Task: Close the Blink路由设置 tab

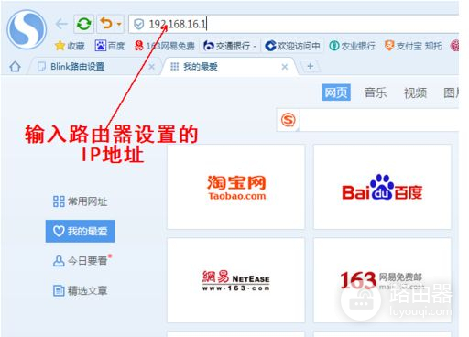Action: (x=151, y=67)
